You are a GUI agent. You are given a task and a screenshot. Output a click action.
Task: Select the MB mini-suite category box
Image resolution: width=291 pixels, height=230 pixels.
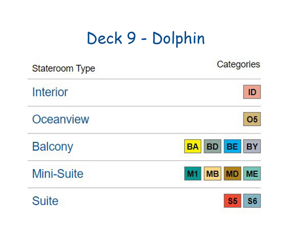click(213, 174)
